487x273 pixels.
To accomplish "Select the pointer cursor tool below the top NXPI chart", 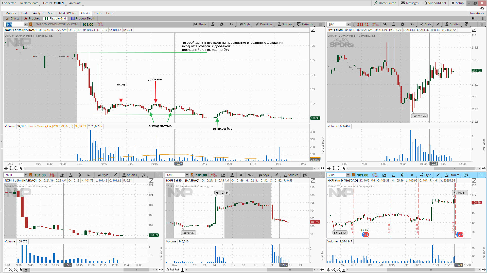I will [x=21, y=168].
